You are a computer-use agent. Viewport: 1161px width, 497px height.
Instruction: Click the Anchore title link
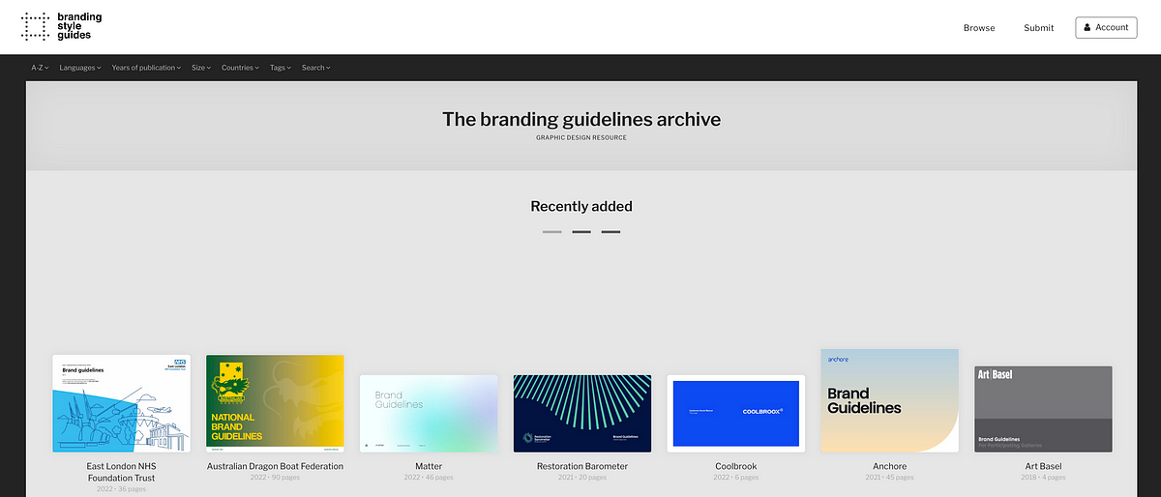pyautogui.click(x=889, y=466)
